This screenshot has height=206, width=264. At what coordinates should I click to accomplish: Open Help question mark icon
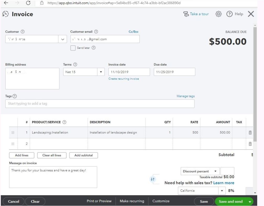click(229, 14)
